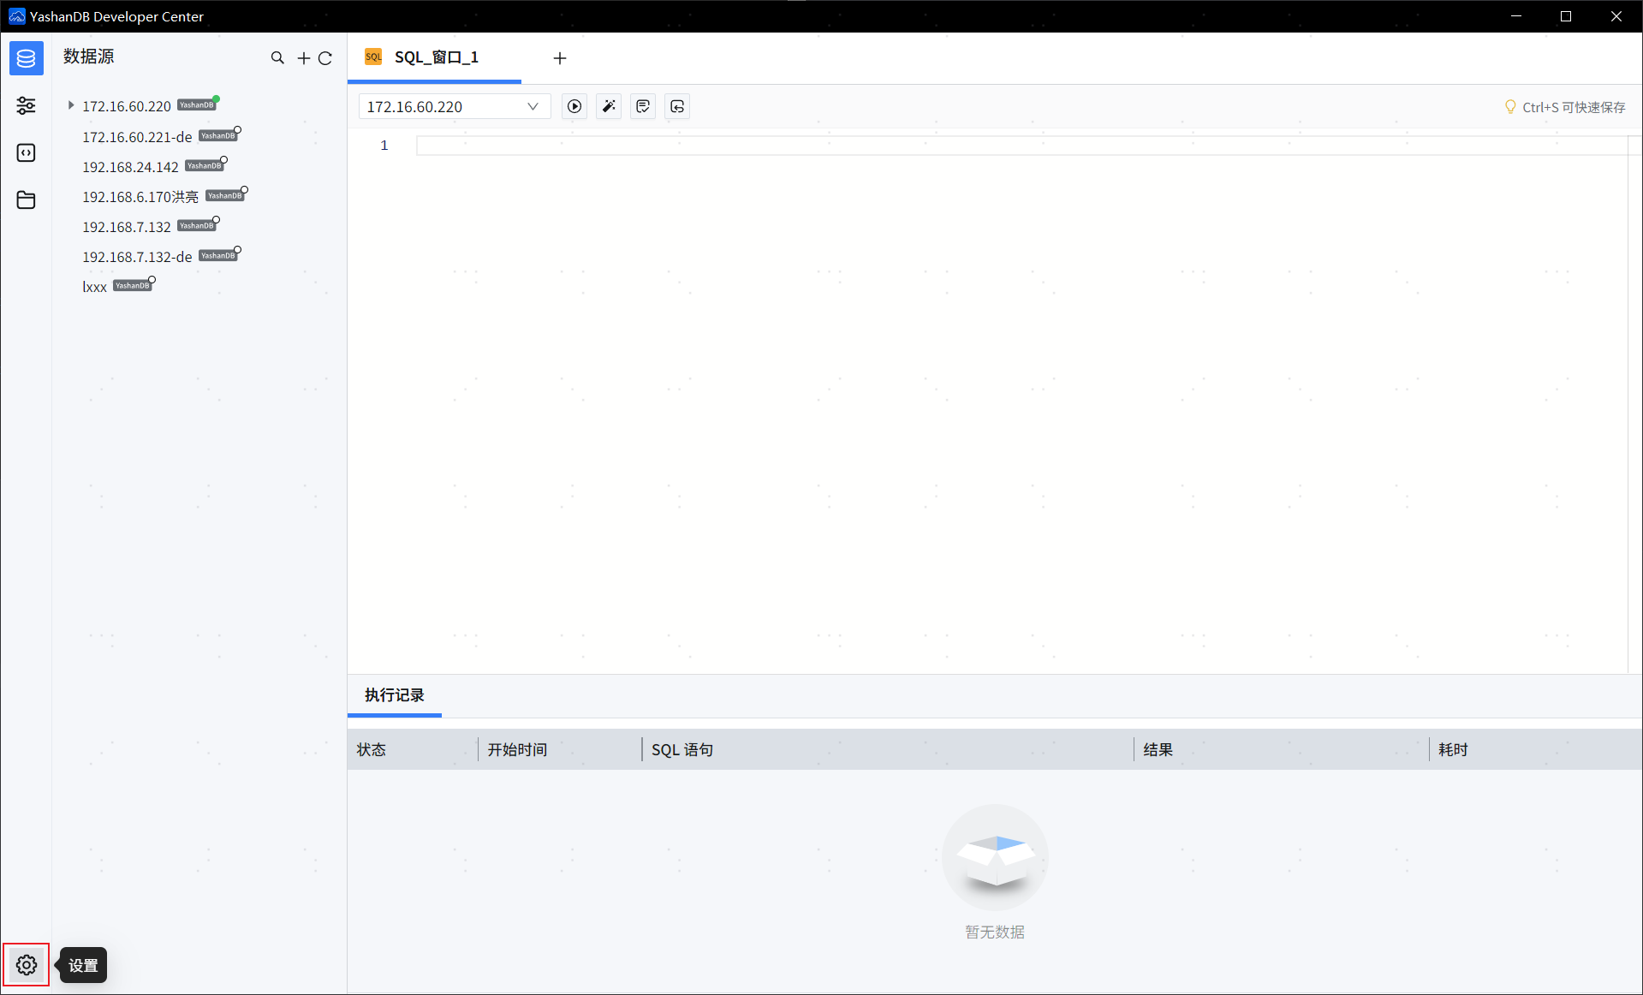This screenshot has width=1643, height=995.
Task: Switch to the 执行记录 tab
Action: 394,694
